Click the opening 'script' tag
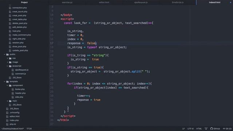This screenshot has height=131, width=233. [67, 19]
